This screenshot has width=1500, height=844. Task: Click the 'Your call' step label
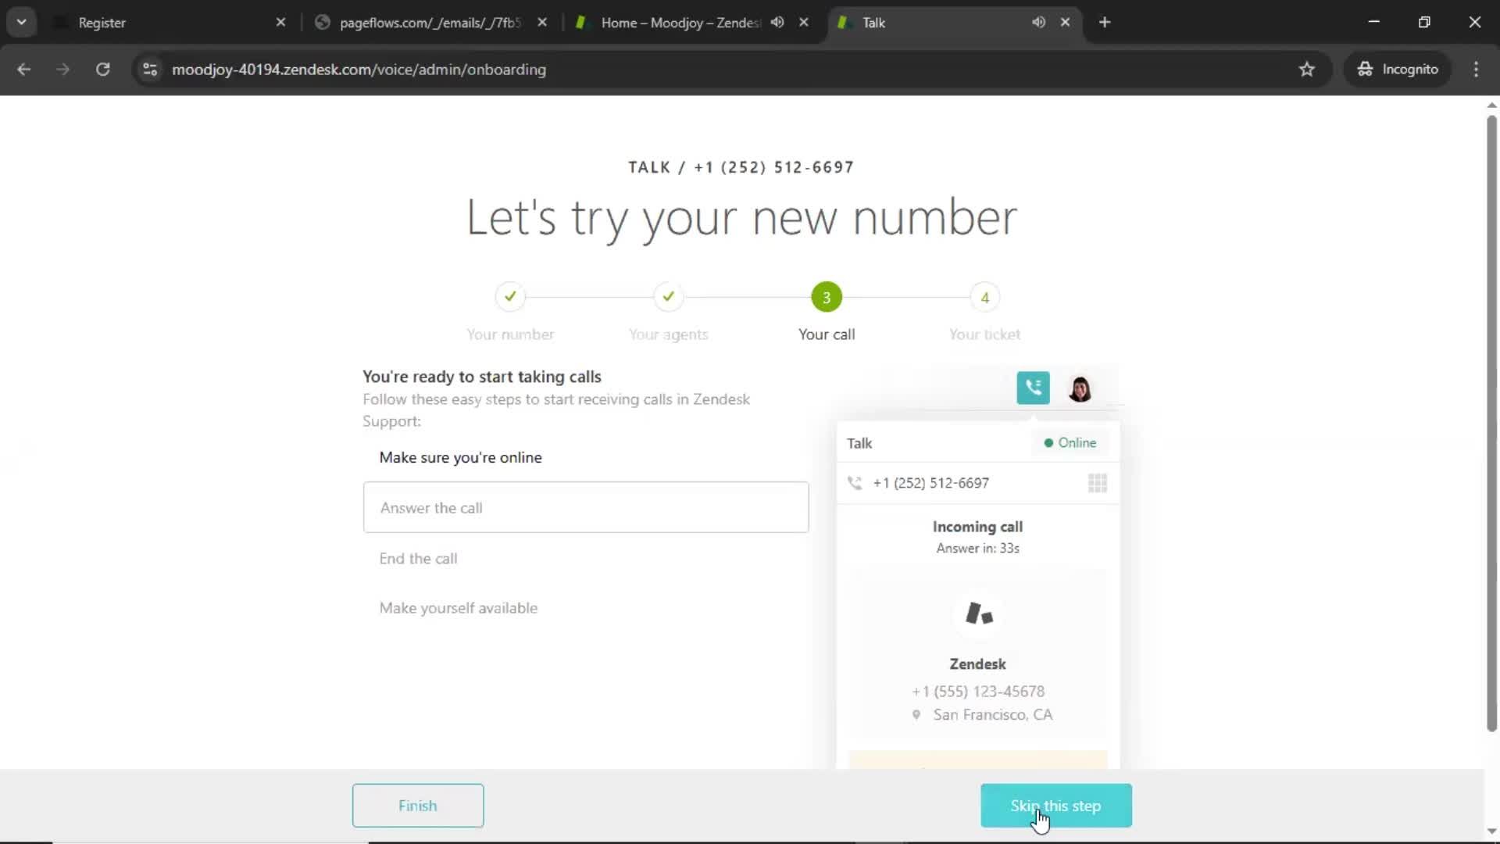827,334
